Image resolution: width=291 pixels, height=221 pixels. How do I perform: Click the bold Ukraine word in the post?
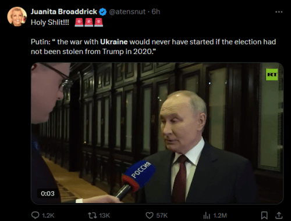114,42
